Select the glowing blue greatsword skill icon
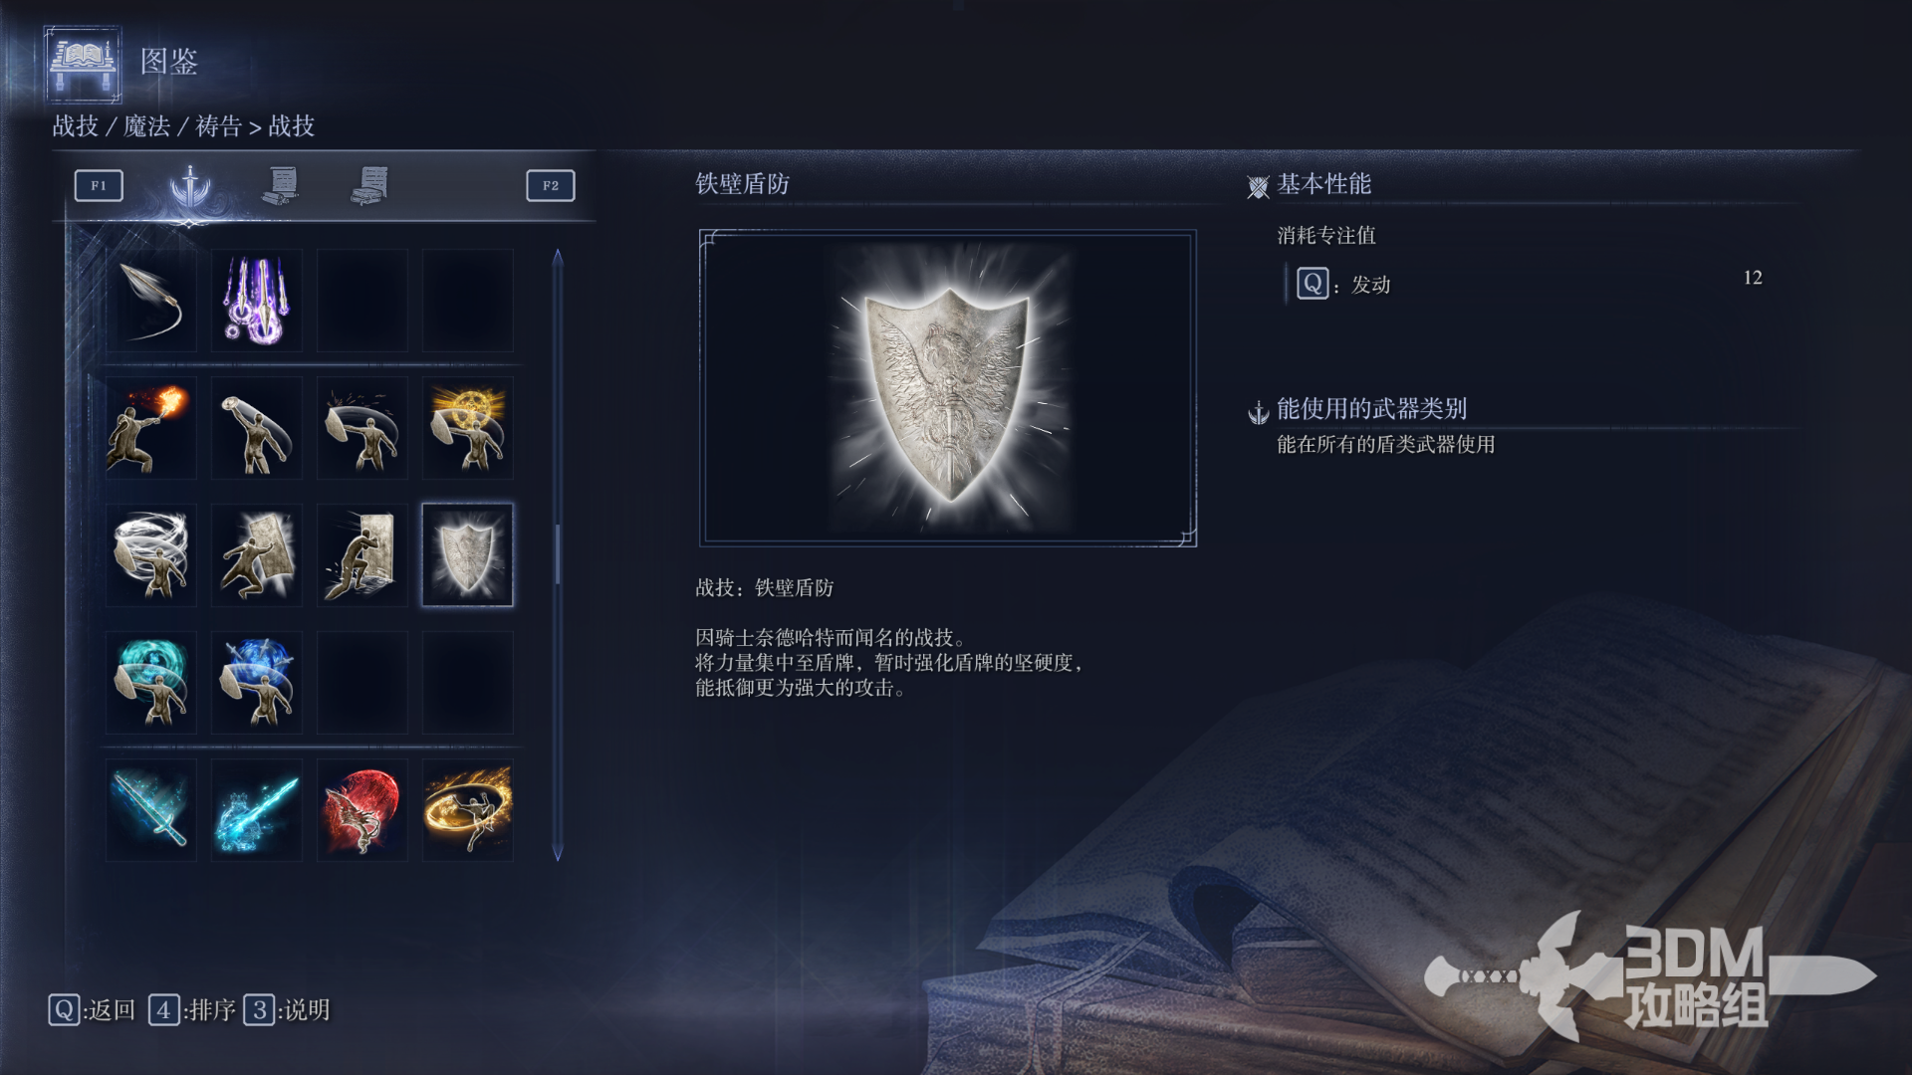The image size is (1912, 1075). (150, 809)
